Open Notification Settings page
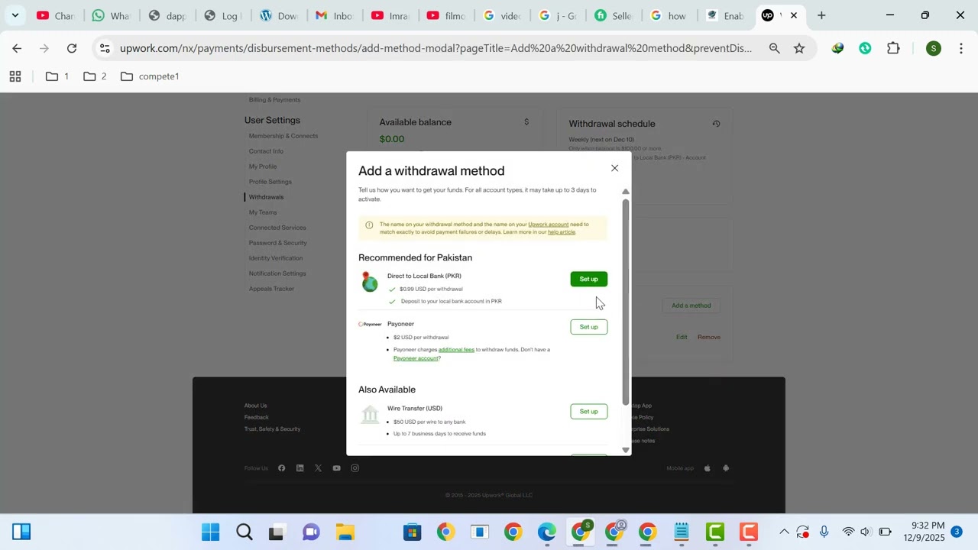 pyautogui.click(x=277, y=273)
